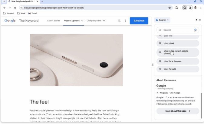Bookmark this page with the star icon
This screenshot has width=204, height=124.
(169, 8)
